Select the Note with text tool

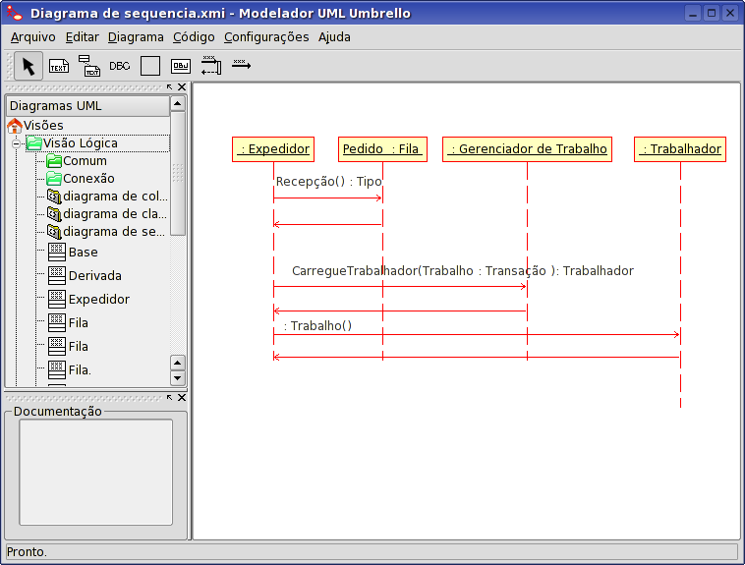click(x=88, y=66)
